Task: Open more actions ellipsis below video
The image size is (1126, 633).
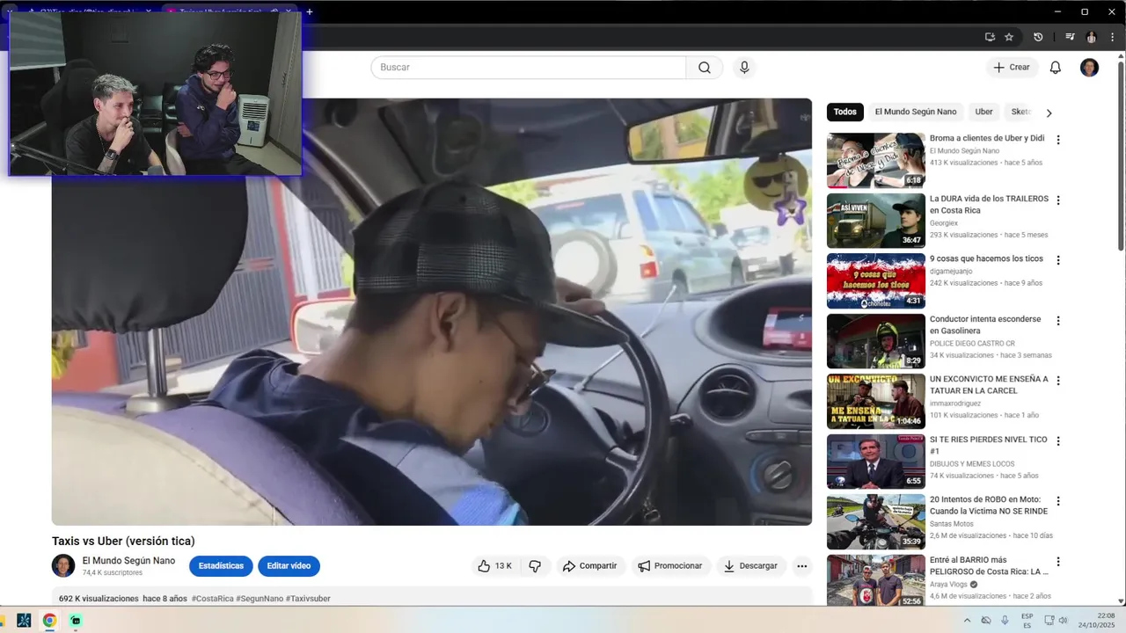Action: [x=801, y=566]
